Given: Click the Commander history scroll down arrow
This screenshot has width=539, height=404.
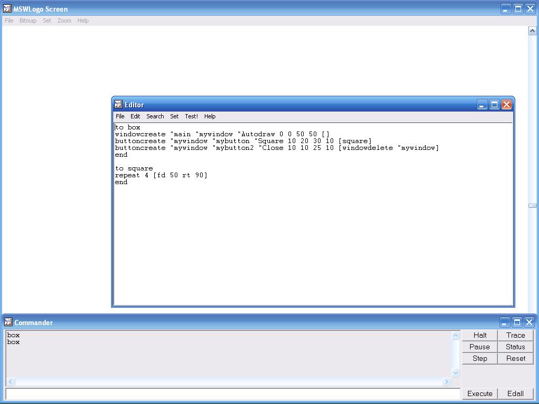Looking at the screenshot, I should pos(456,373).
